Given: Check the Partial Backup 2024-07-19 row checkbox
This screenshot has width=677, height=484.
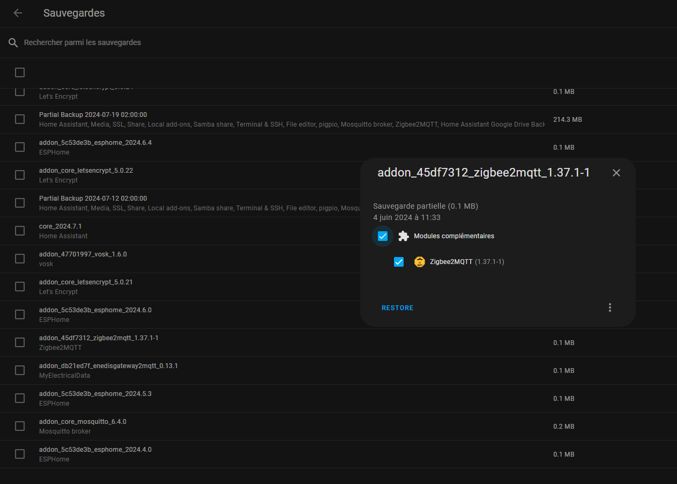Looking at the screenshot, I should 20,119.
